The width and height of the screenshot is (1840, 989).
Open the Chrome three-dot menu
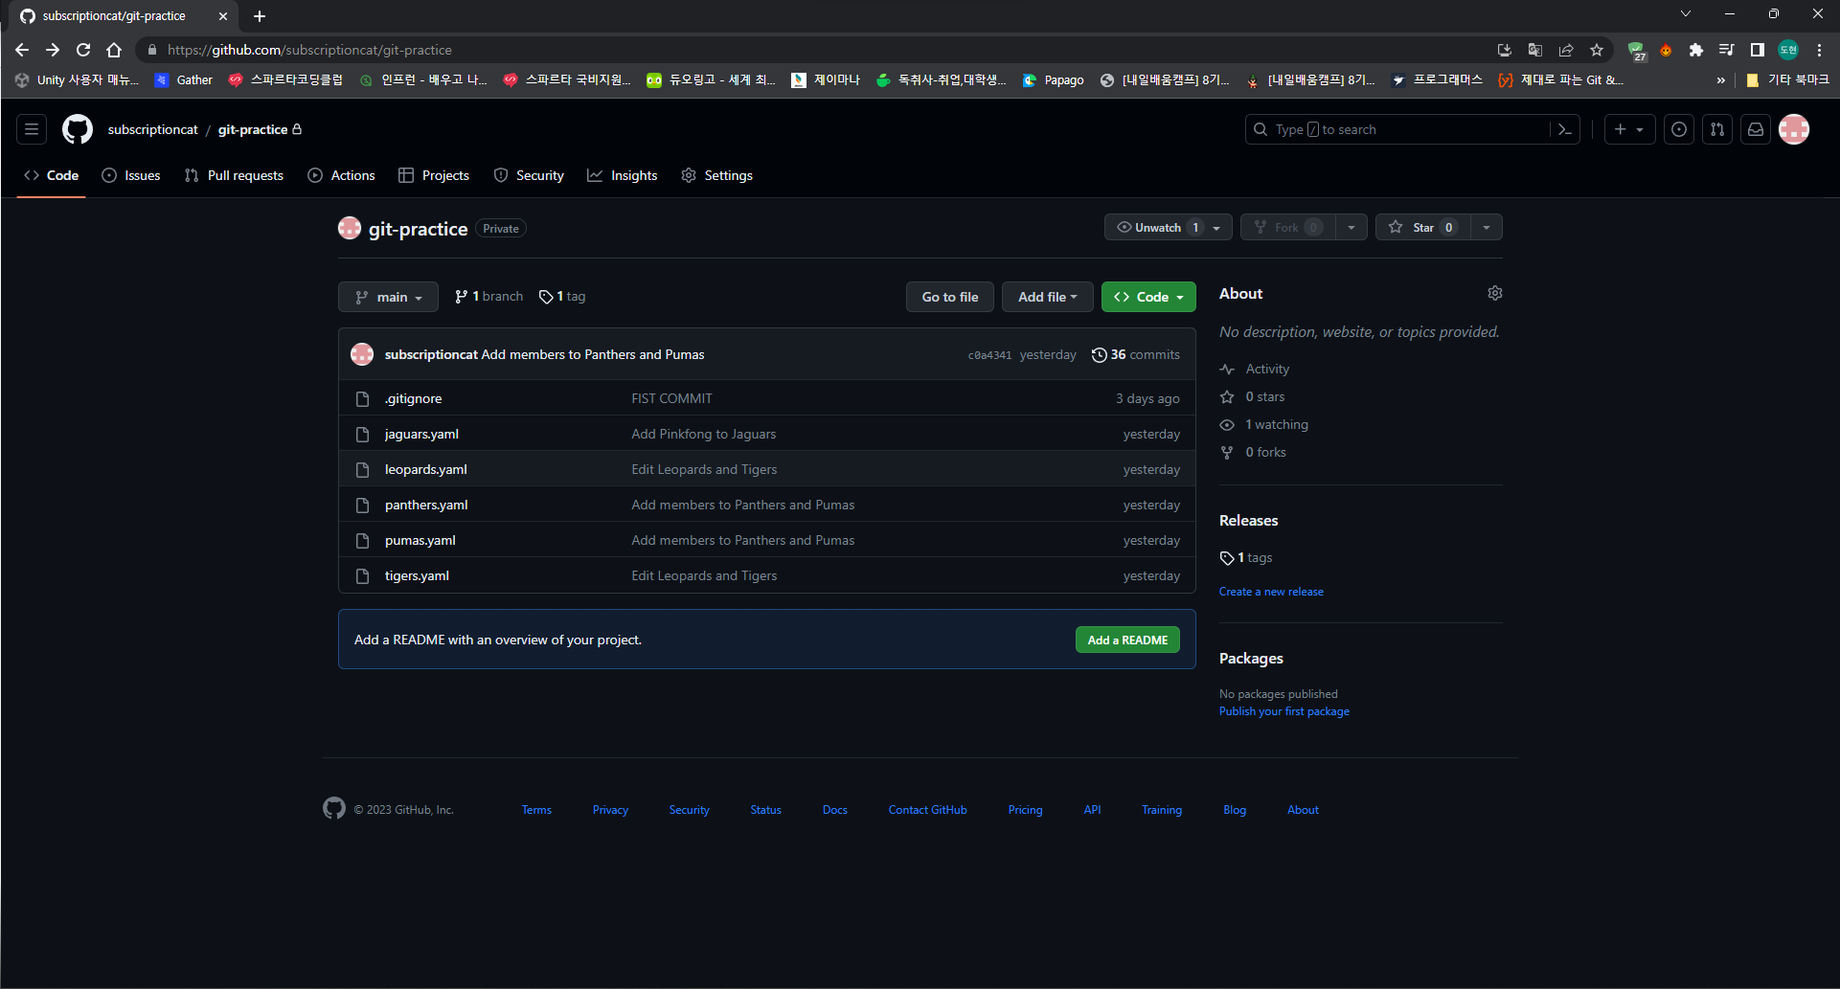click(x=1820, y=50)
